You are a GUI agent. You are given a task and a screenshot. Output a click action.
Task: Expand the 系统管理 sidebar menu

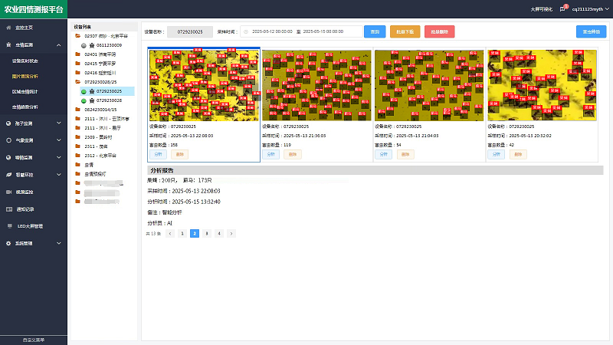60,244
